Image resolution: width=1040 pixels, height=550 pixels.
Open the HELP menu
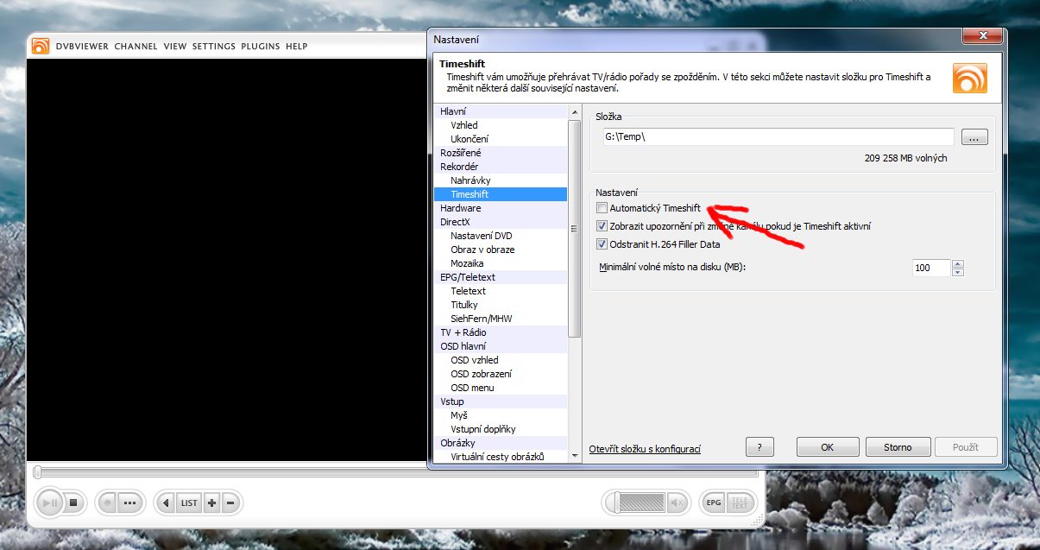tap(297, 46)
